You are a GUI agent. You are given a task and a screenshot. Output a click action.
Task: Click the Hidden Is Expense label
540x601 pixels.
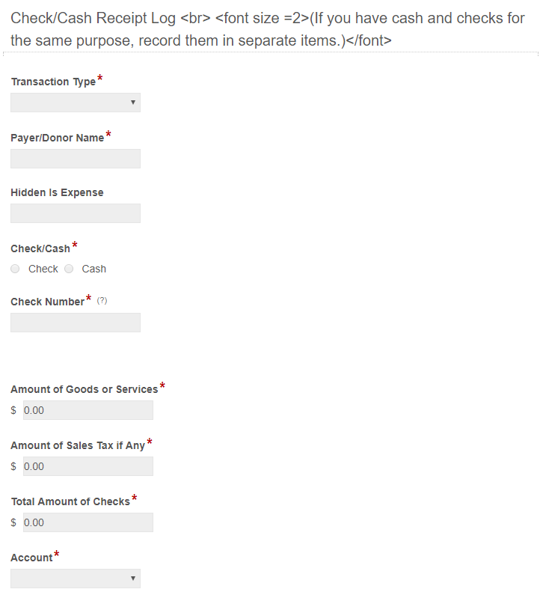click(57, 192)
